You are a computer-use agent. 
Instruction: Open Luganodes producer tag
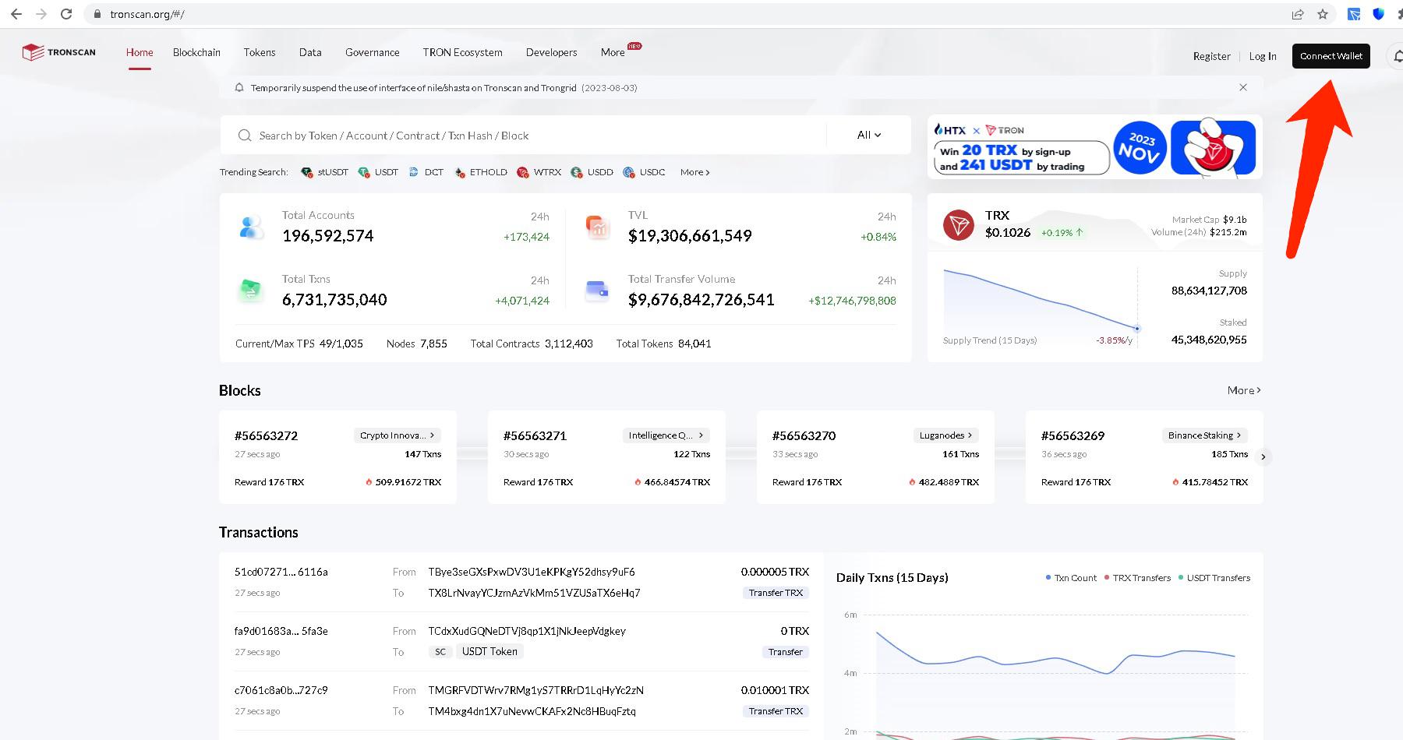coord(946,435)
